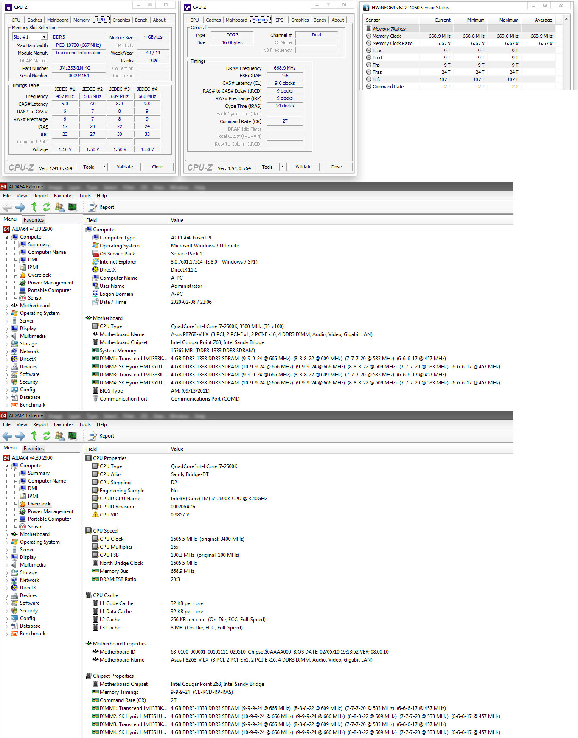Select the DirectX icon in lower AIDA64 tree
The height and width of the screenshot is (738, 578).
pyautogui.click(x=14, y=588)
